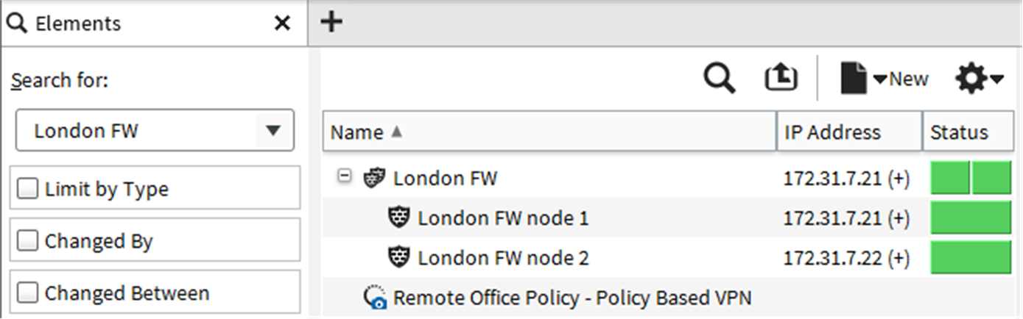
Task: Tick the Changed By checkbox
Action: (27, 241)
